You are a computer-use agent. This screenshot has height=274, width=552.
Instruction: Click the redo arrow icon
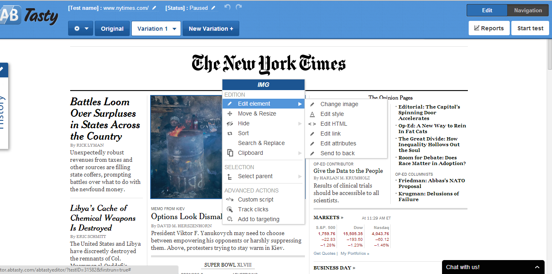[239, 7]
